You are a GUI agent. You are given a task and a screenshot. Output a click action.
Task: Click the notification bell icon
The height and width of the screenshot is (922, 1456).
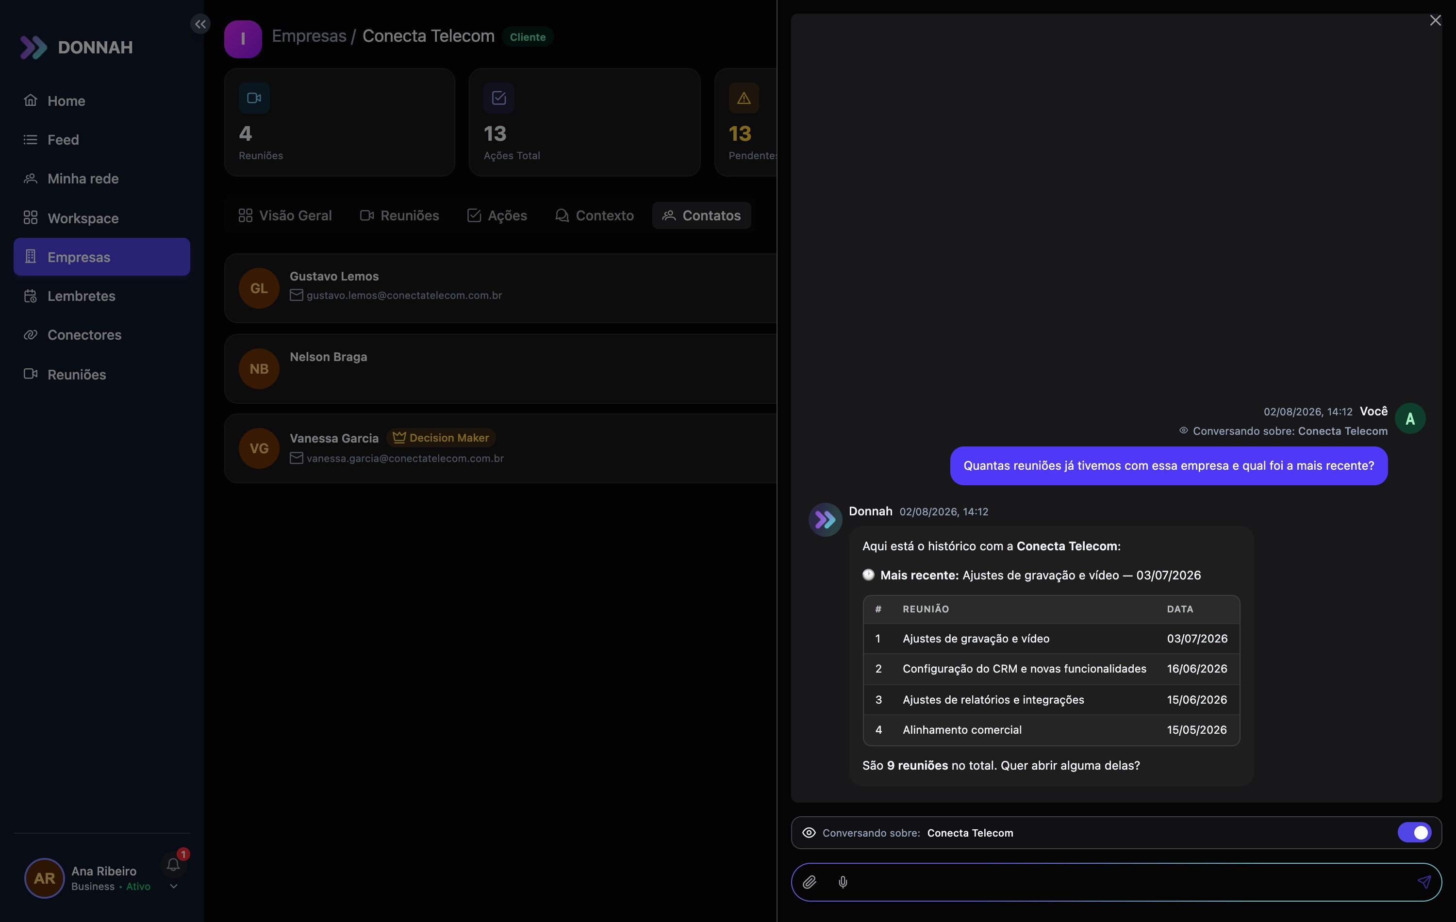(x=174, y=865)
